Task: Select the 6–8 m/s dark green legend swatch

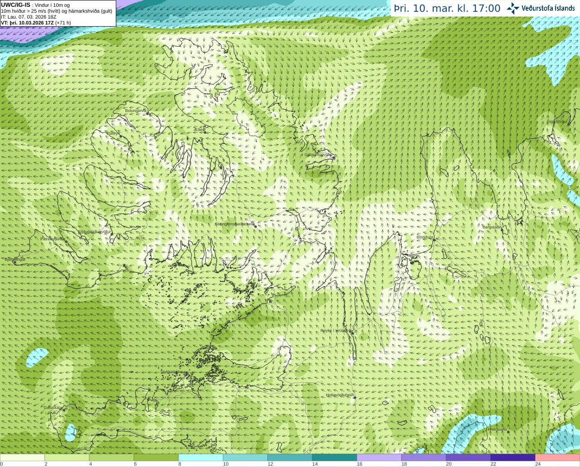Action: [x=156, y=457]
